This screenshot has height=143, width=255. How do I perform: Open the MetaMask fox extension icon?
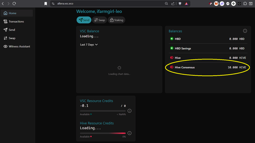coord(216,4)
